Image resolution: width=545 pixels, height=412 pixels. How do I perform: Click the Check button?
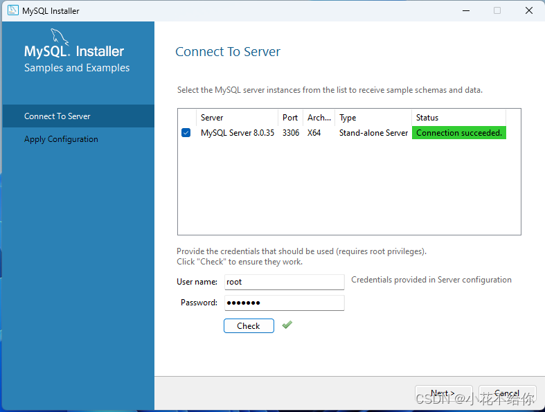[x=249, y=325]
